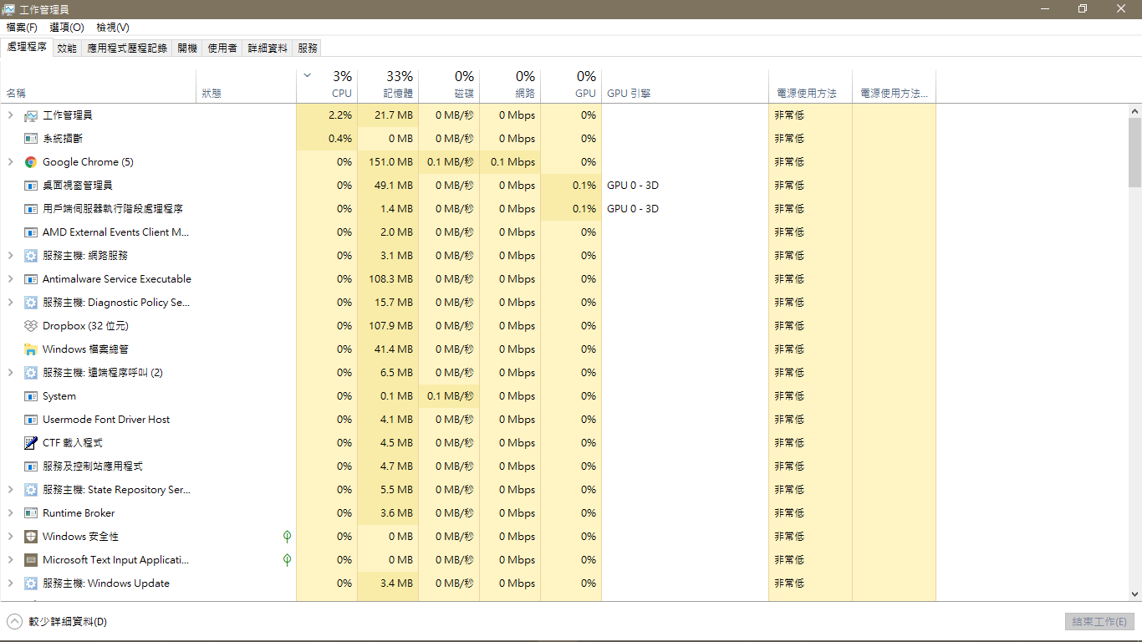The height and width of the screenshot is (642, 1142).
Task: Click the 服務主機: 網路服務 gear icon
Action: click(31, 256)
